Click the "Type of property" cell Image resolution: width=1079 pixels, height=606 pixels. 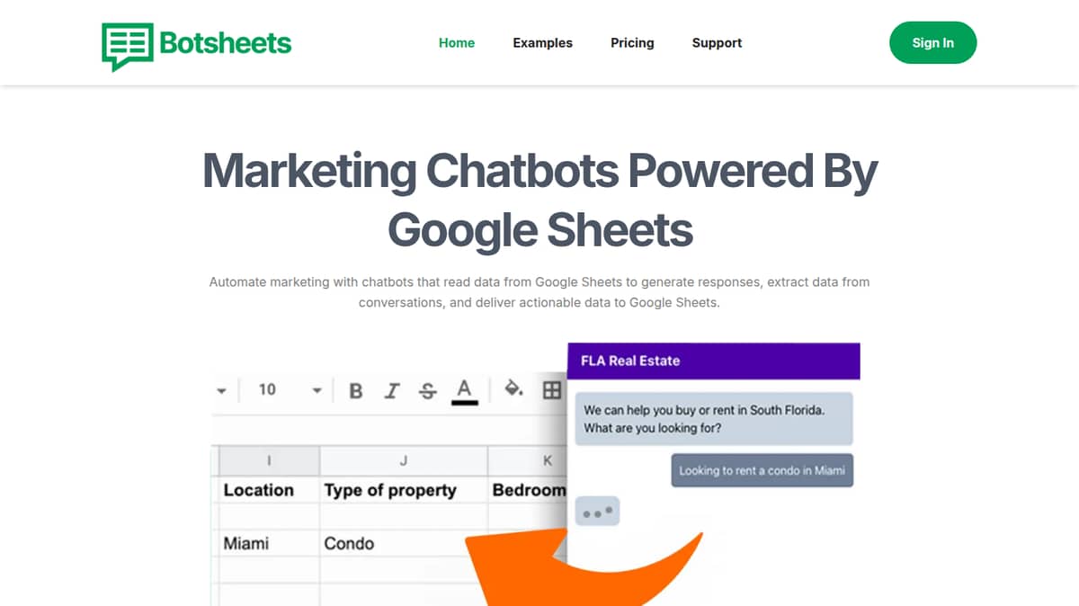(x=404, y=490)
